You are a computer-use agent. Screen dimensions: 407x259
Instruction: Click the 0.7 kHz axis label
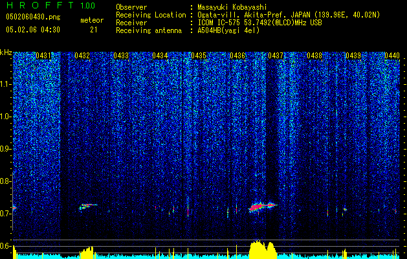point(6,214)
